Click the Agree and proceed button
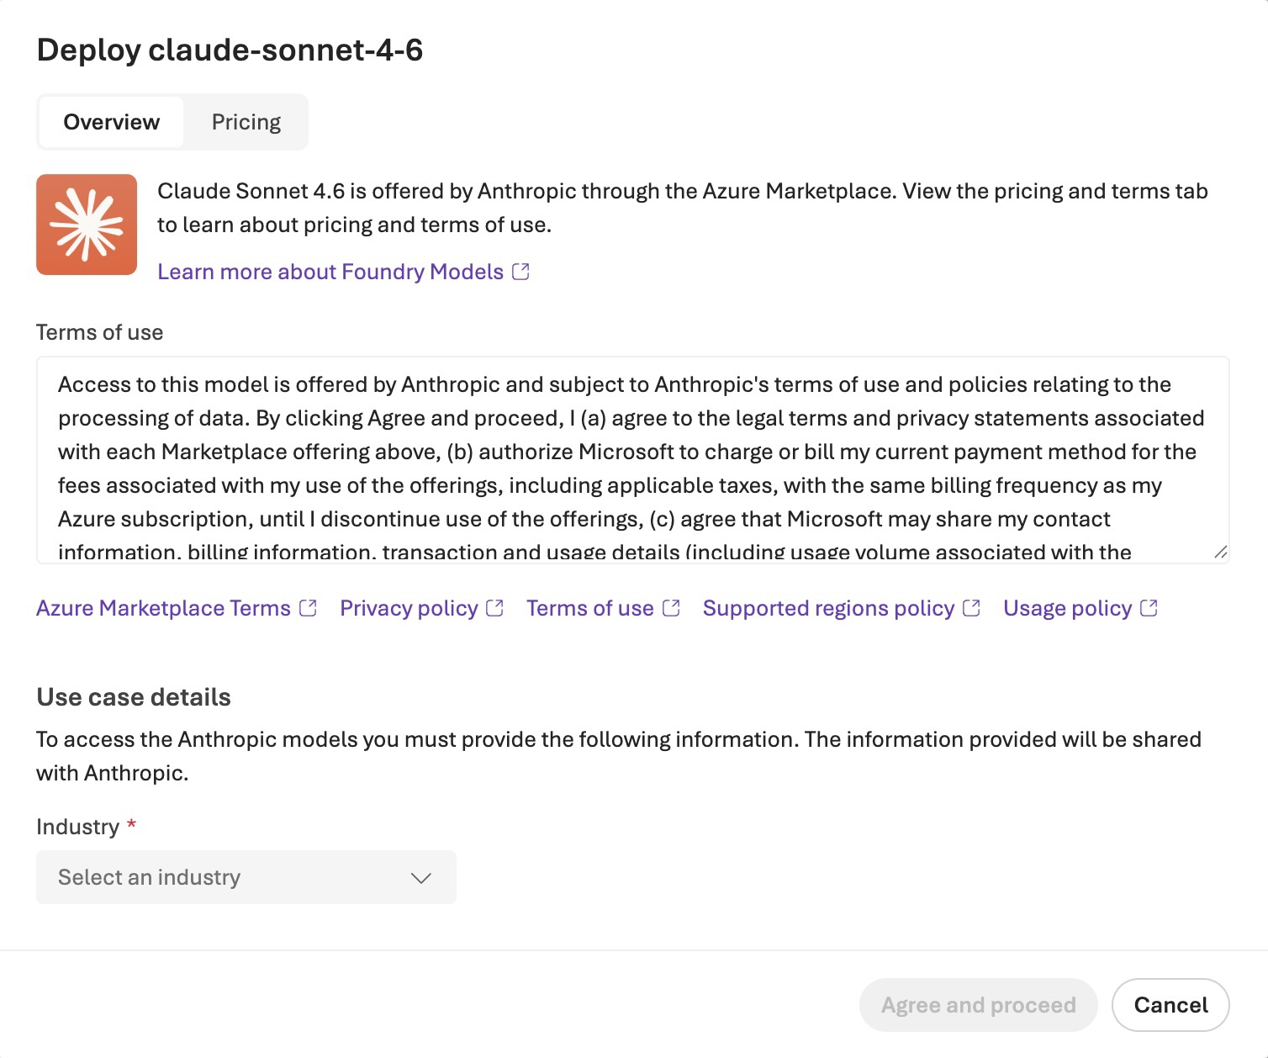The width and height of the screenshot is (1268, 1058). (979, 1005)
